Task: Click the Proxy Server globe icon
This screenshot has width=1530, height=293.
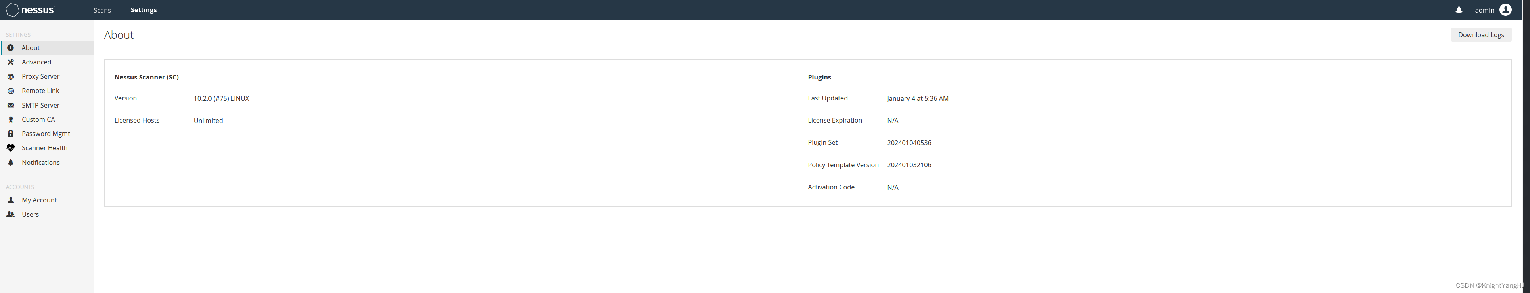Action: click(11, 76)
